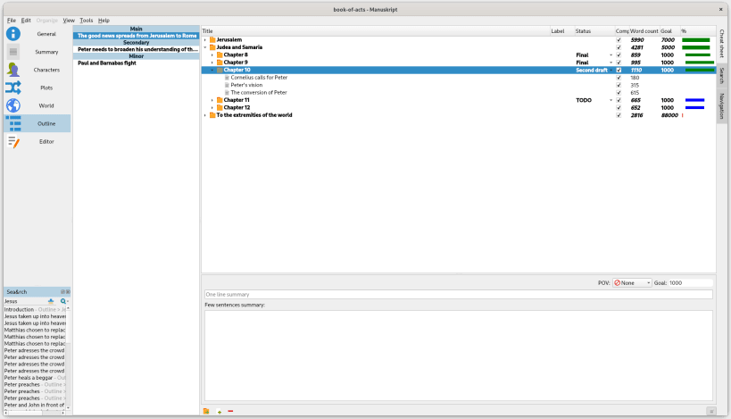This screenshot has width=731, height=419.
Task: Click Cornelius calls for Peter text icon
Action: pos(227,78)
